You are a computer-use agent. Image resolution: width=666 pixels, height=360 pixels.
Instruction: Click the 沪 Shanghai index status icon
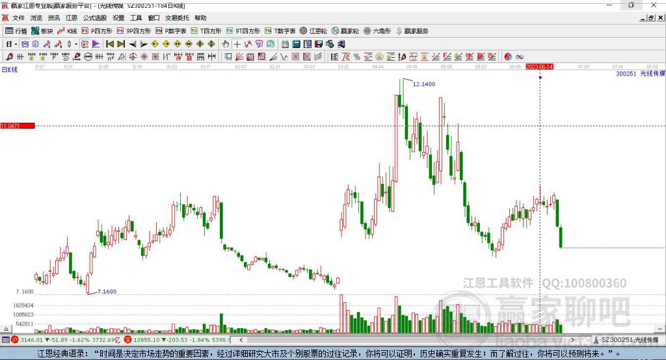pyautogui.click(x=15, y=340)
